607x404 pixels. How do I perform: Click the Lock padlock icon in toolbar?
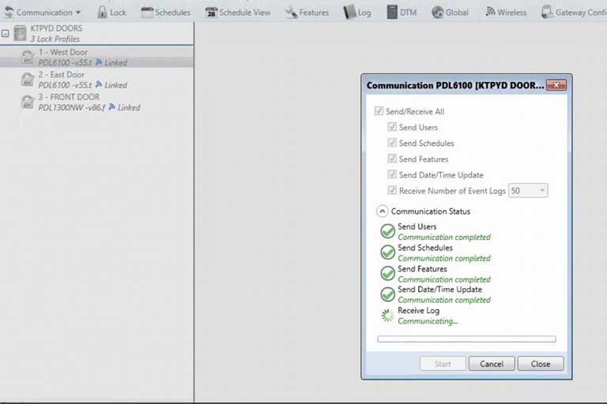point(102,12)
